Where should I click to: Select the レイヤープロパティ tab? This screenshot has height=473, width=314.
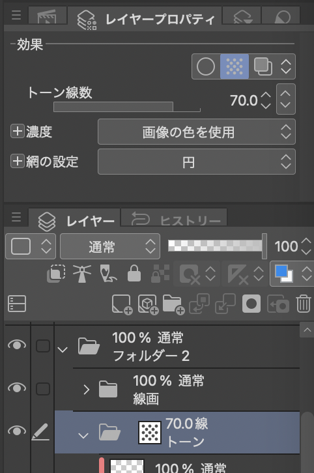[145, 20]
